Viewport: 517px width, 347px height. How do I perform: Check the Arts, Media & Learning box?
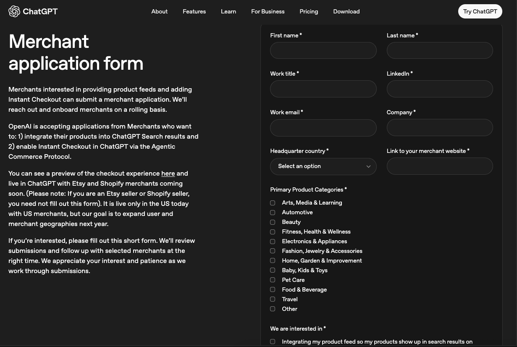pos(273,203)
